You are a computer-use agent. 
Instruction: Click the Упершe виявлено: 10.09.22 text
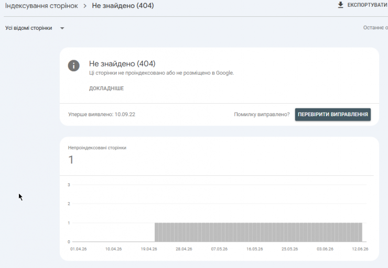[102, 114]
